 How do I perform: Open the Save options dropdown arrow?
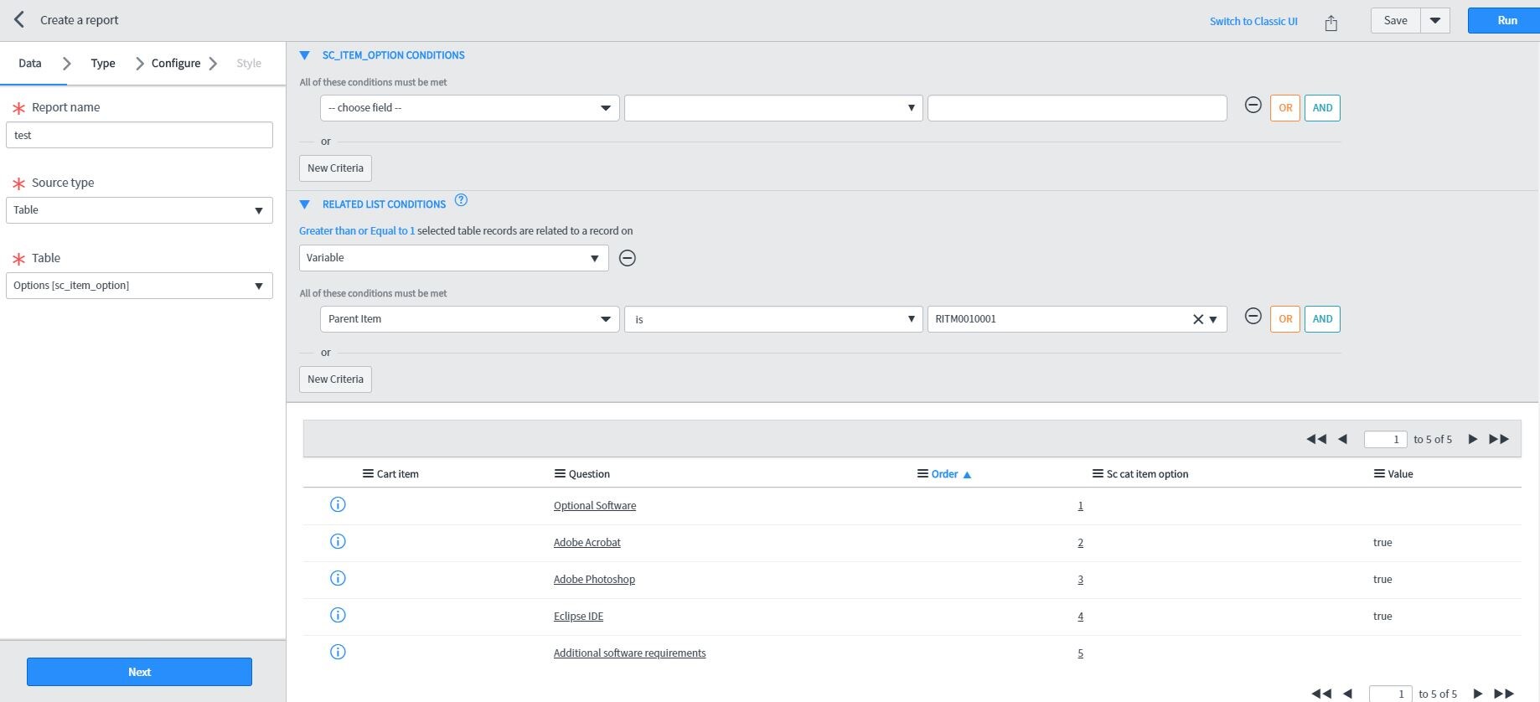coord(1435,21)
